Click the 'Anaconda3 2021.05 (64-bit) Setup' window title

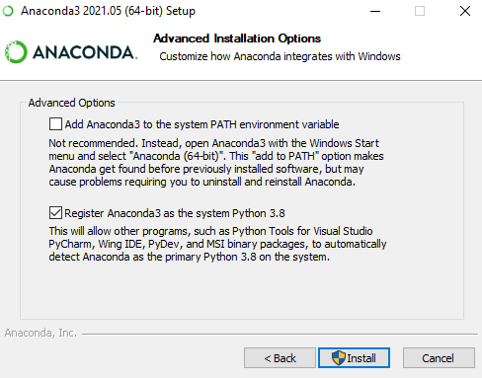pyautogui.click(x=108, y=11)
